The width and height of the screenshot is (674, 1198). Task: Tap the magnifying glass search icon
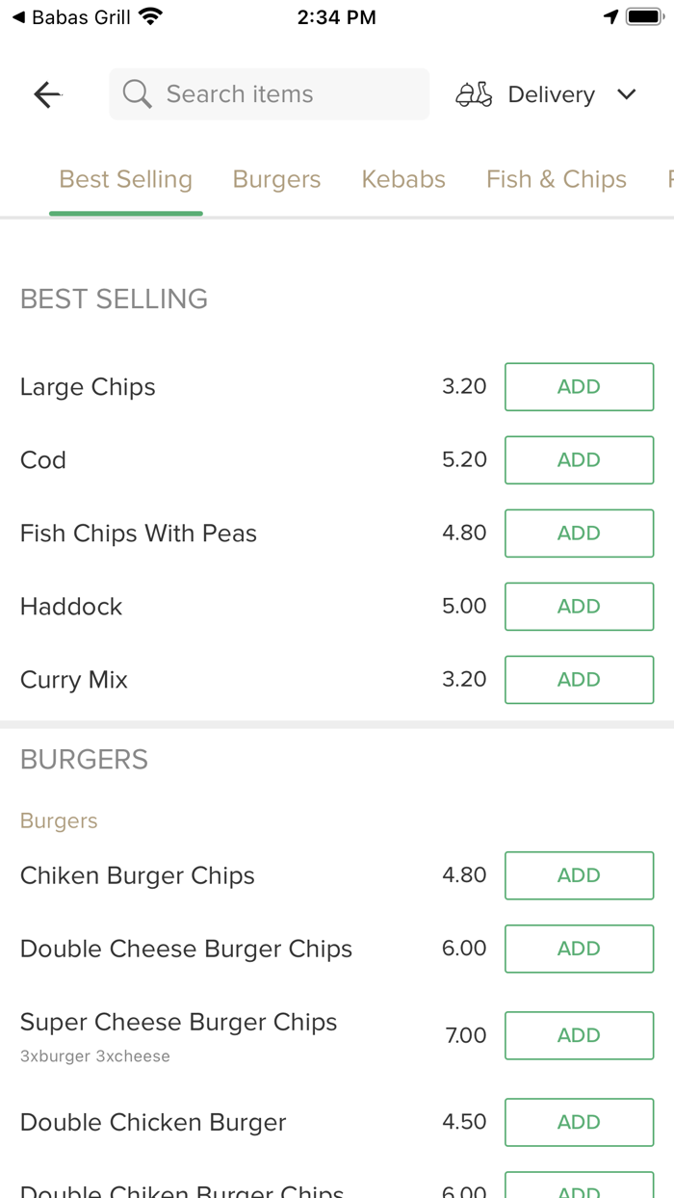(x=136, y=93)
